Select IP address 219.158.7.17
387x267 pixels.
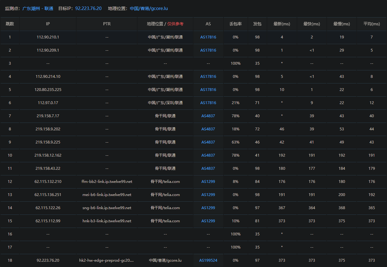tap(48, 116)
